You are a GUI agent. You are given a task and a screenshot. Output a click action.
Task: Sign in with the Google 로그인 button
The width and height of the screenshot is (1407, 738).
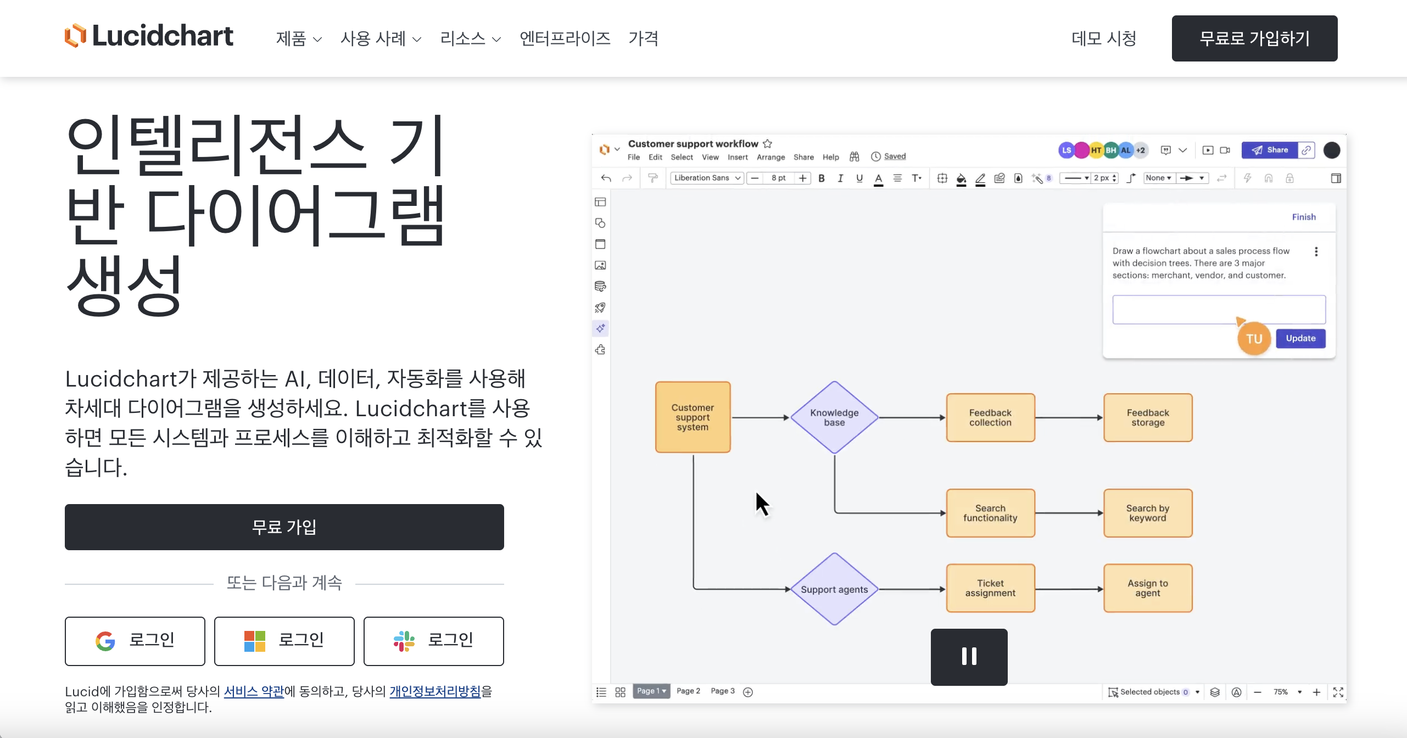point(135,641)
